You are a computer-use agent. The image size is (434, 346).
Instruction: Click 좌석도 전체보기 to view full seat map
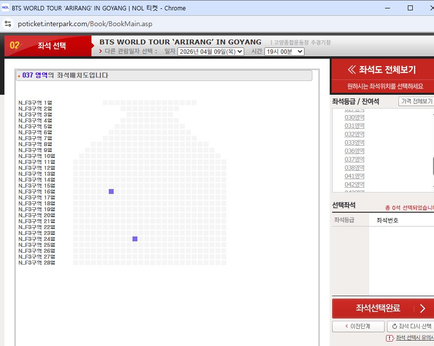383,70
